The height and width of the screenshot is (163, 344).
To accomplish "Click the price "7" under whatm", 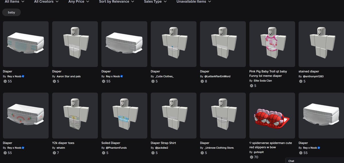I will [x=58, y=153].
